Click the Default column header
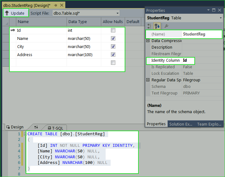The image size is (225, 177). (x=133, y=22)
